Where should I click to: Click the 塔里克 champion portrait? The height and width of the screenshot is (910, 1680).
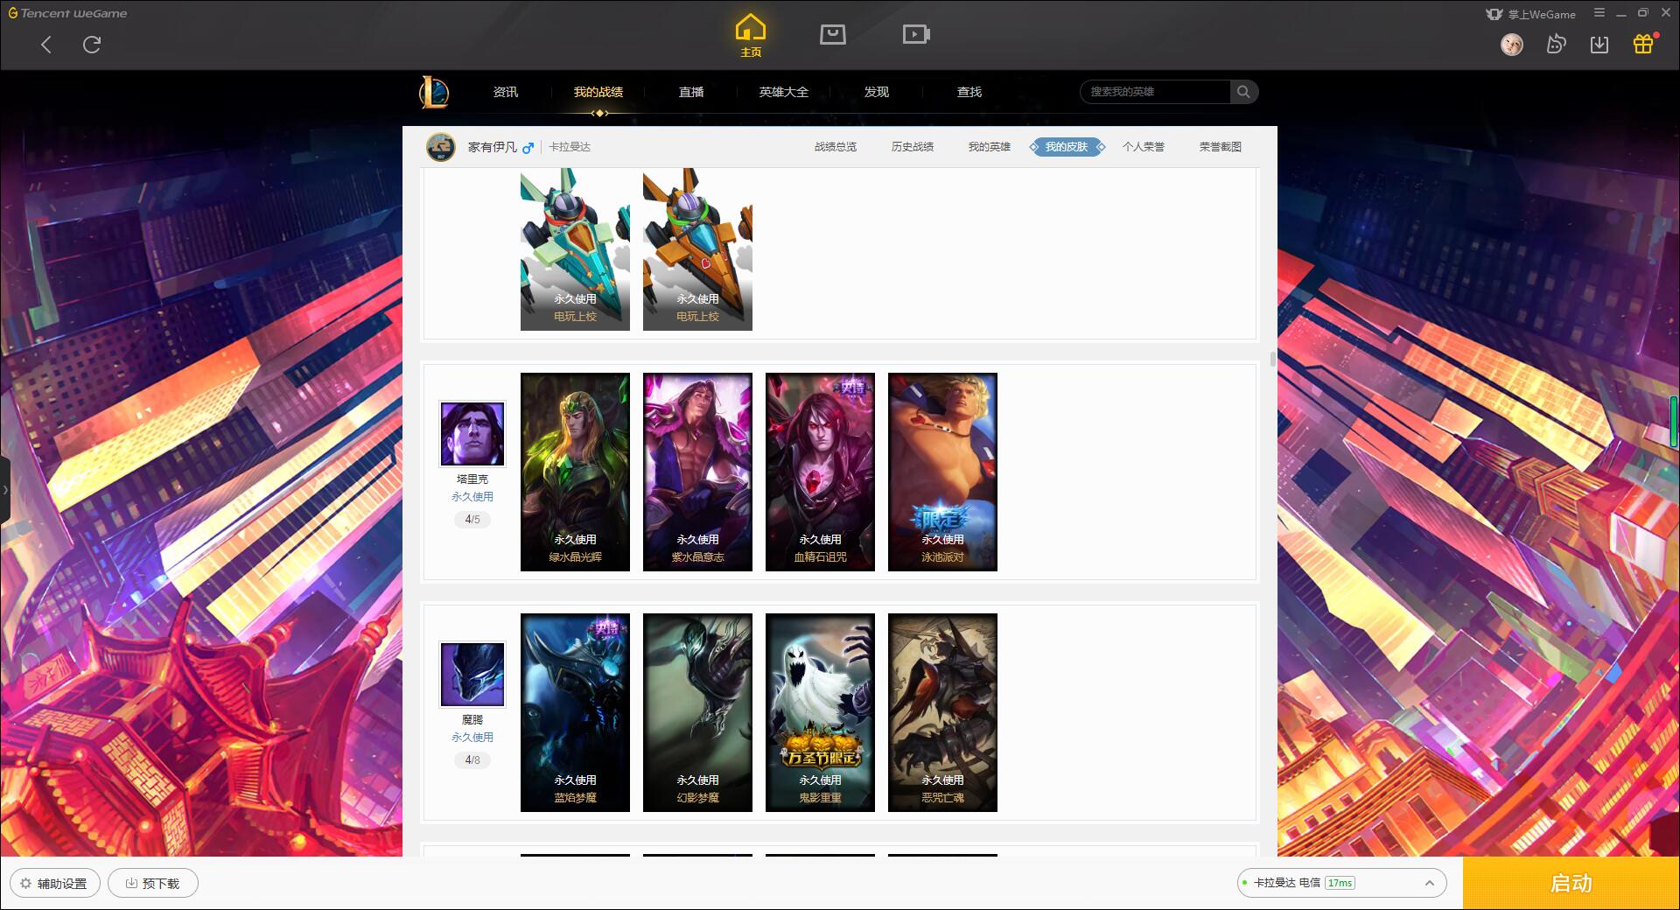[x=472, y=434]
